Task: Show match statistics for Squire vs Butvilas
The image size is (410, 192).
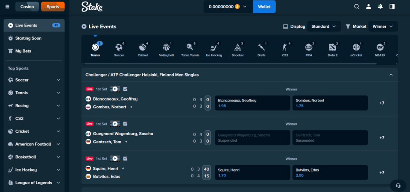Action: pyautogui.click(x=126, y=159)
